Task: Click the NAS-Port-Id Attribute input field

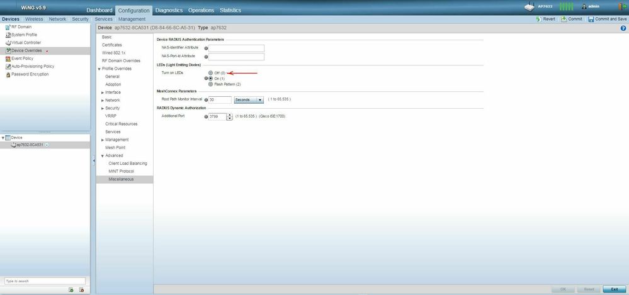Action: click(x=236, y=57)
